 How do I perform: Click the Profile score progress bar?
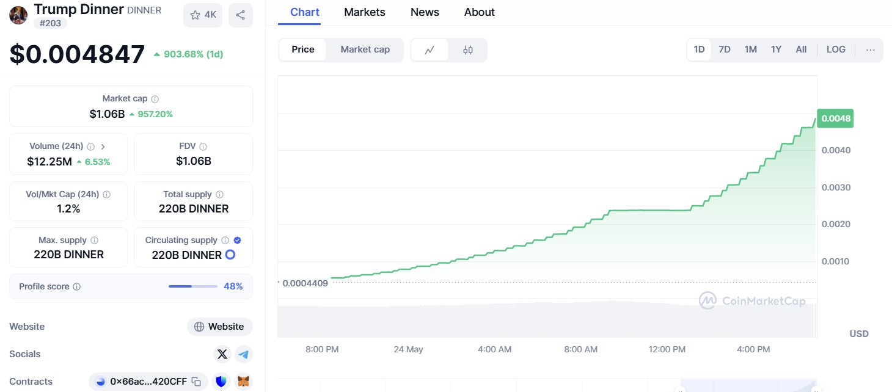point(192,286)
